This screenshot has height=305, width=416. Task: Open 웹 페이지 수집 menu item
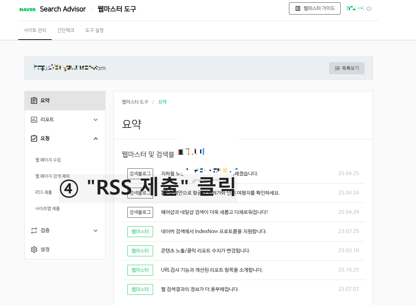click(x=48, y=160)
